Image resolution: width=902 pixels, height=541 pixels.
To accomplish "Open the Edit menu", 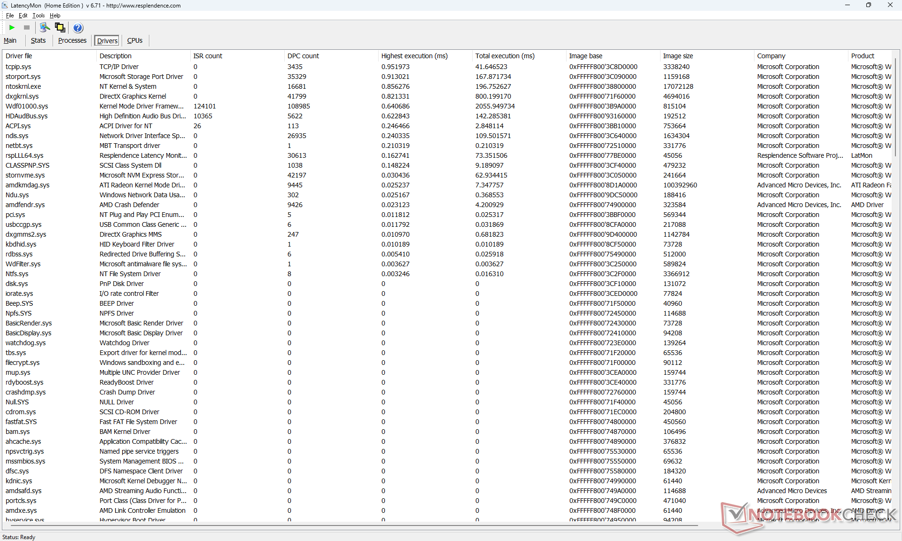I will click(x=23, y=15).
